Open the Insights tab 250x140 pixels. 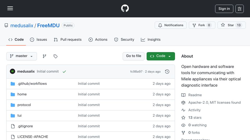tap(151, 39)
